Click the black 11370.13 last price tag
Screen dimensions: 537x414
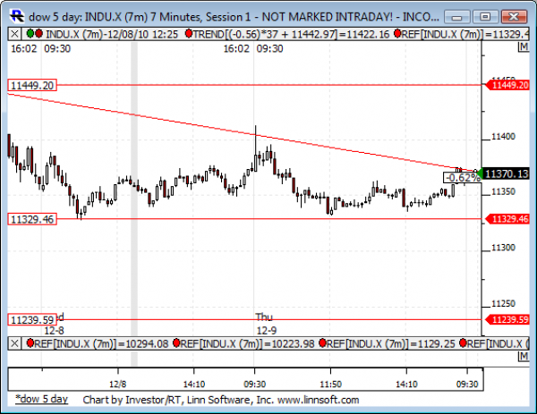point(506,173)
